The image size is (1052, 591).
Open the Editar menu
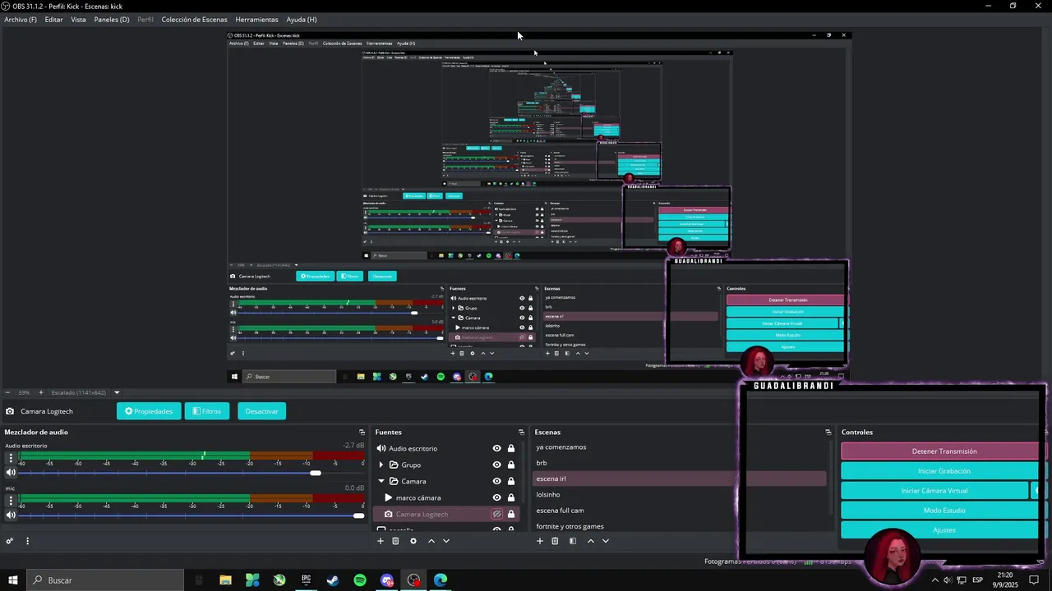click(x=53, y=20)
